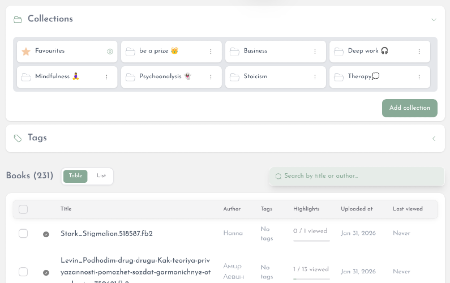Click the Favourites star icon

tap(25, 52)
